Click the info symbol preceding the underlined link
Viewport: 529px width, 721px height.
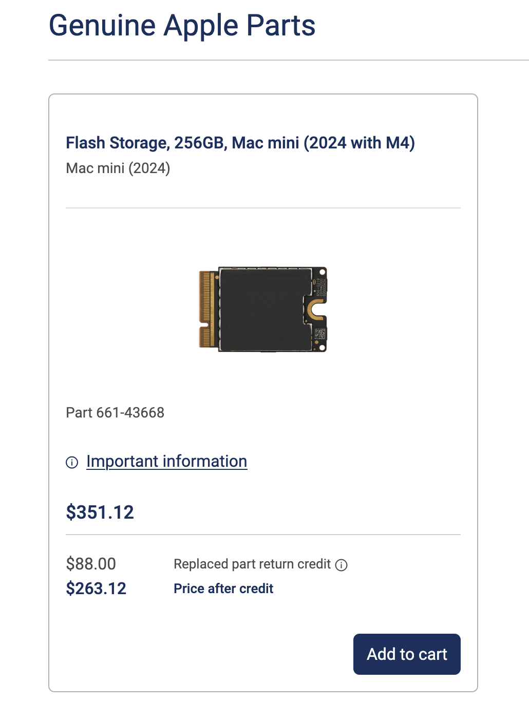pyautogui.click(x=72, y=462)
